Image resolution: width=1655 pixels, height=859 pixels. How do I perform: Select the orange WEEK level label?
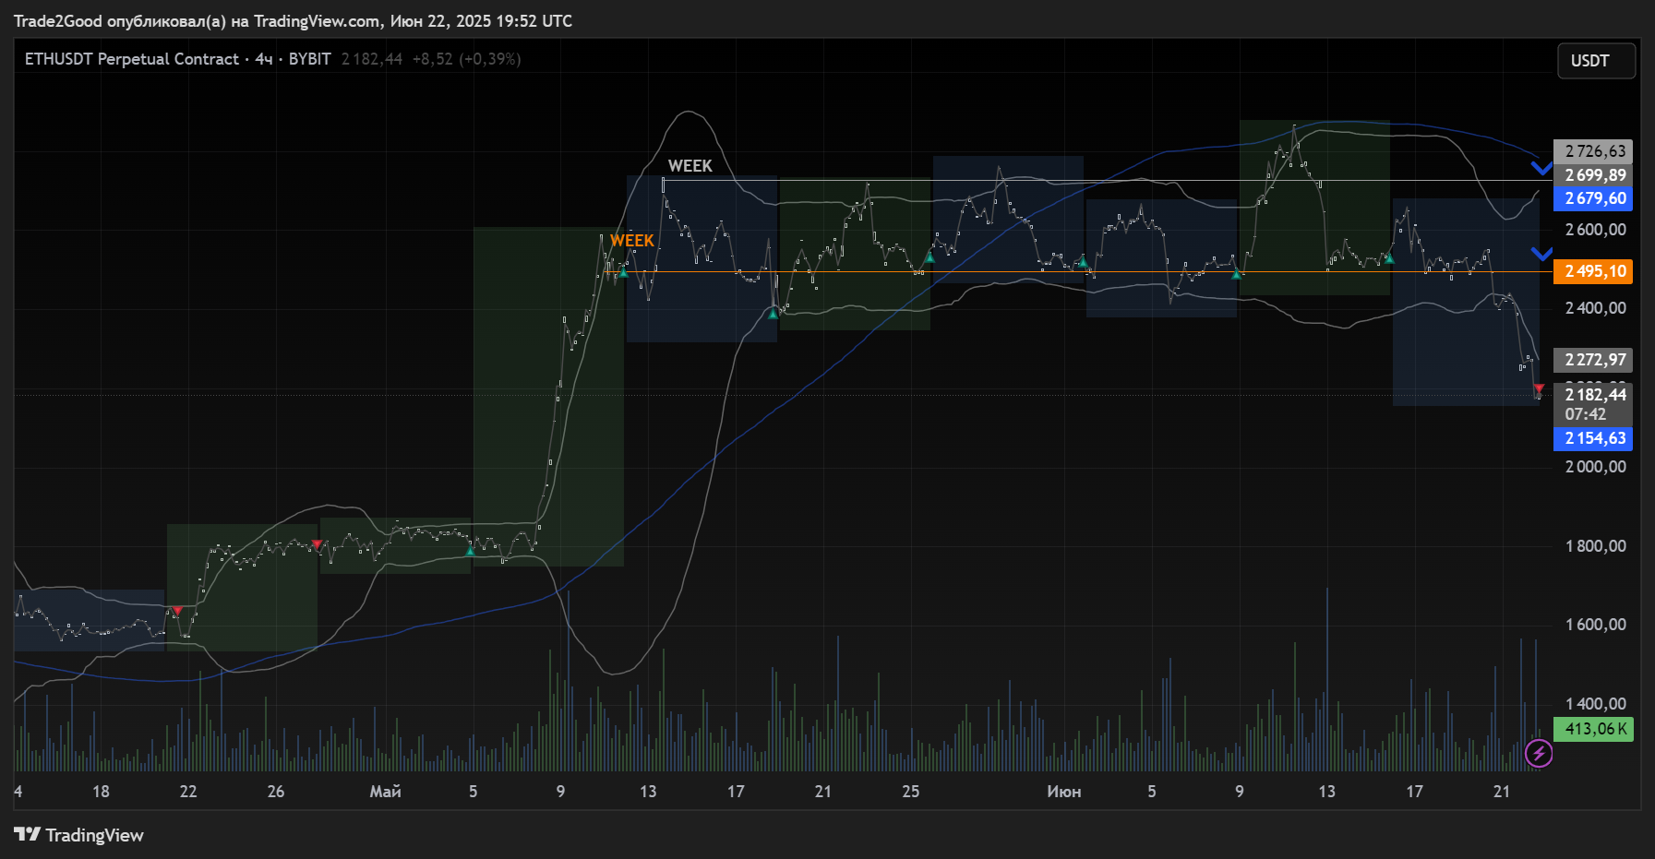pos(632,241)
